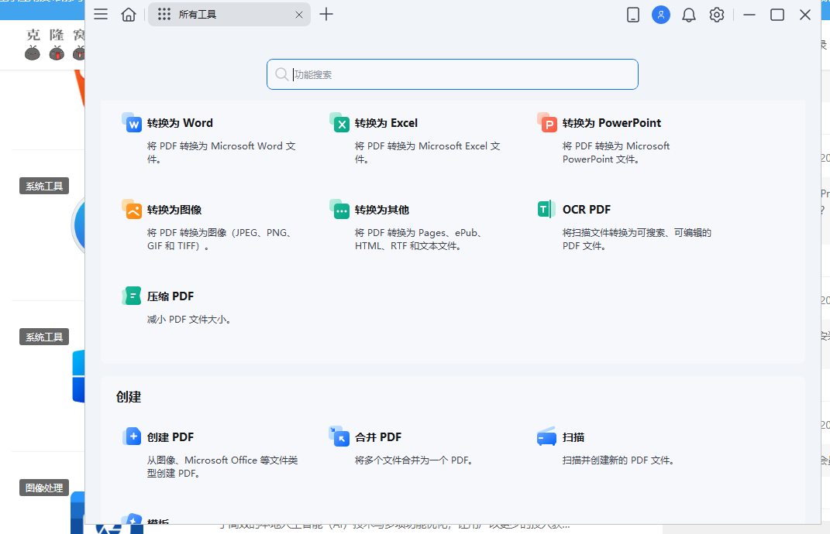Screen dimensions: 830x534
Task: Add a new tab with plus icon
Action: [x=326, y=14]
